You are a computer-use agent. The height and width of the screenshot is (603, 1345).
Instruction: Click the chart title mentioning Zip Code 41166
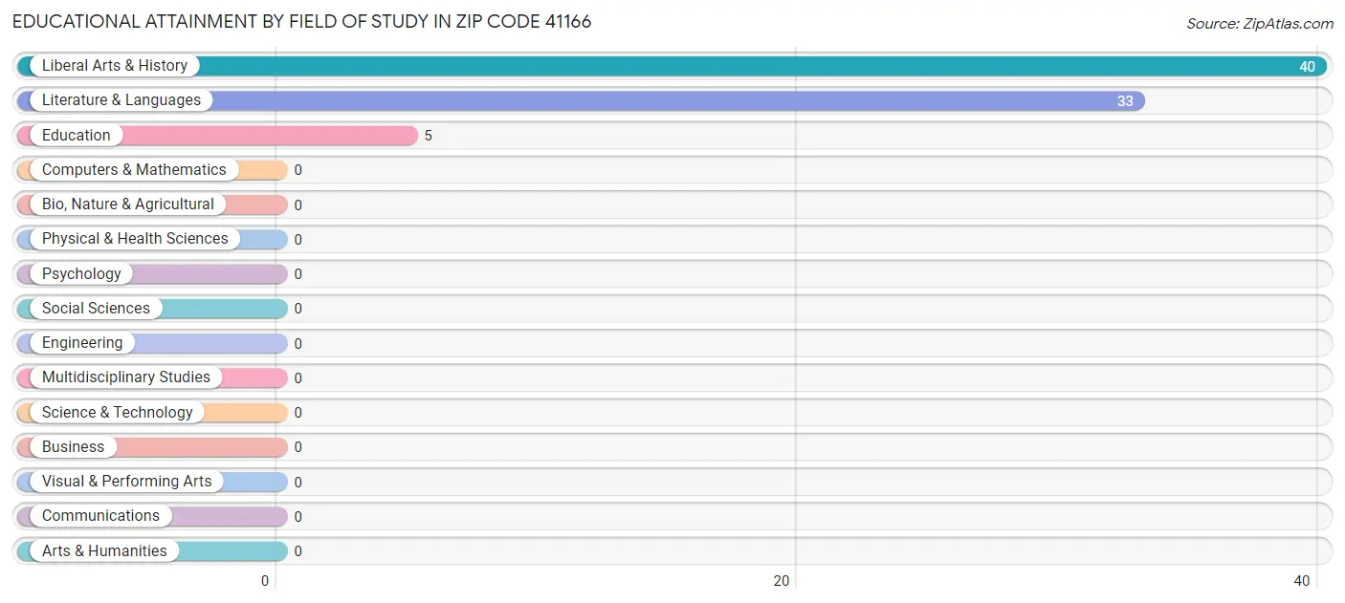click(x=302, y=22)
